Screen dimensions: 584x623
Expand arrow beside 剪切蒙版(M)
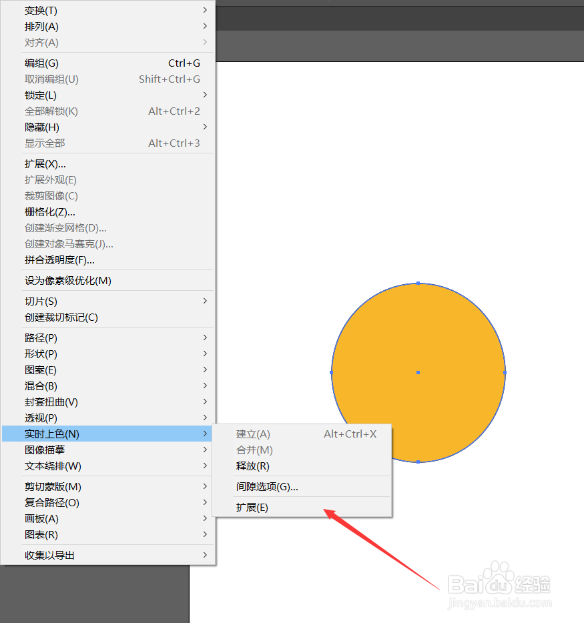pyautogui.click(x=205, y=486)
